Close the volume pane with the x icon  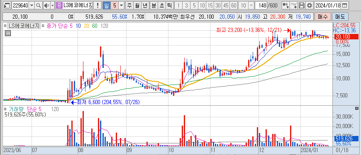coord(356,108)
